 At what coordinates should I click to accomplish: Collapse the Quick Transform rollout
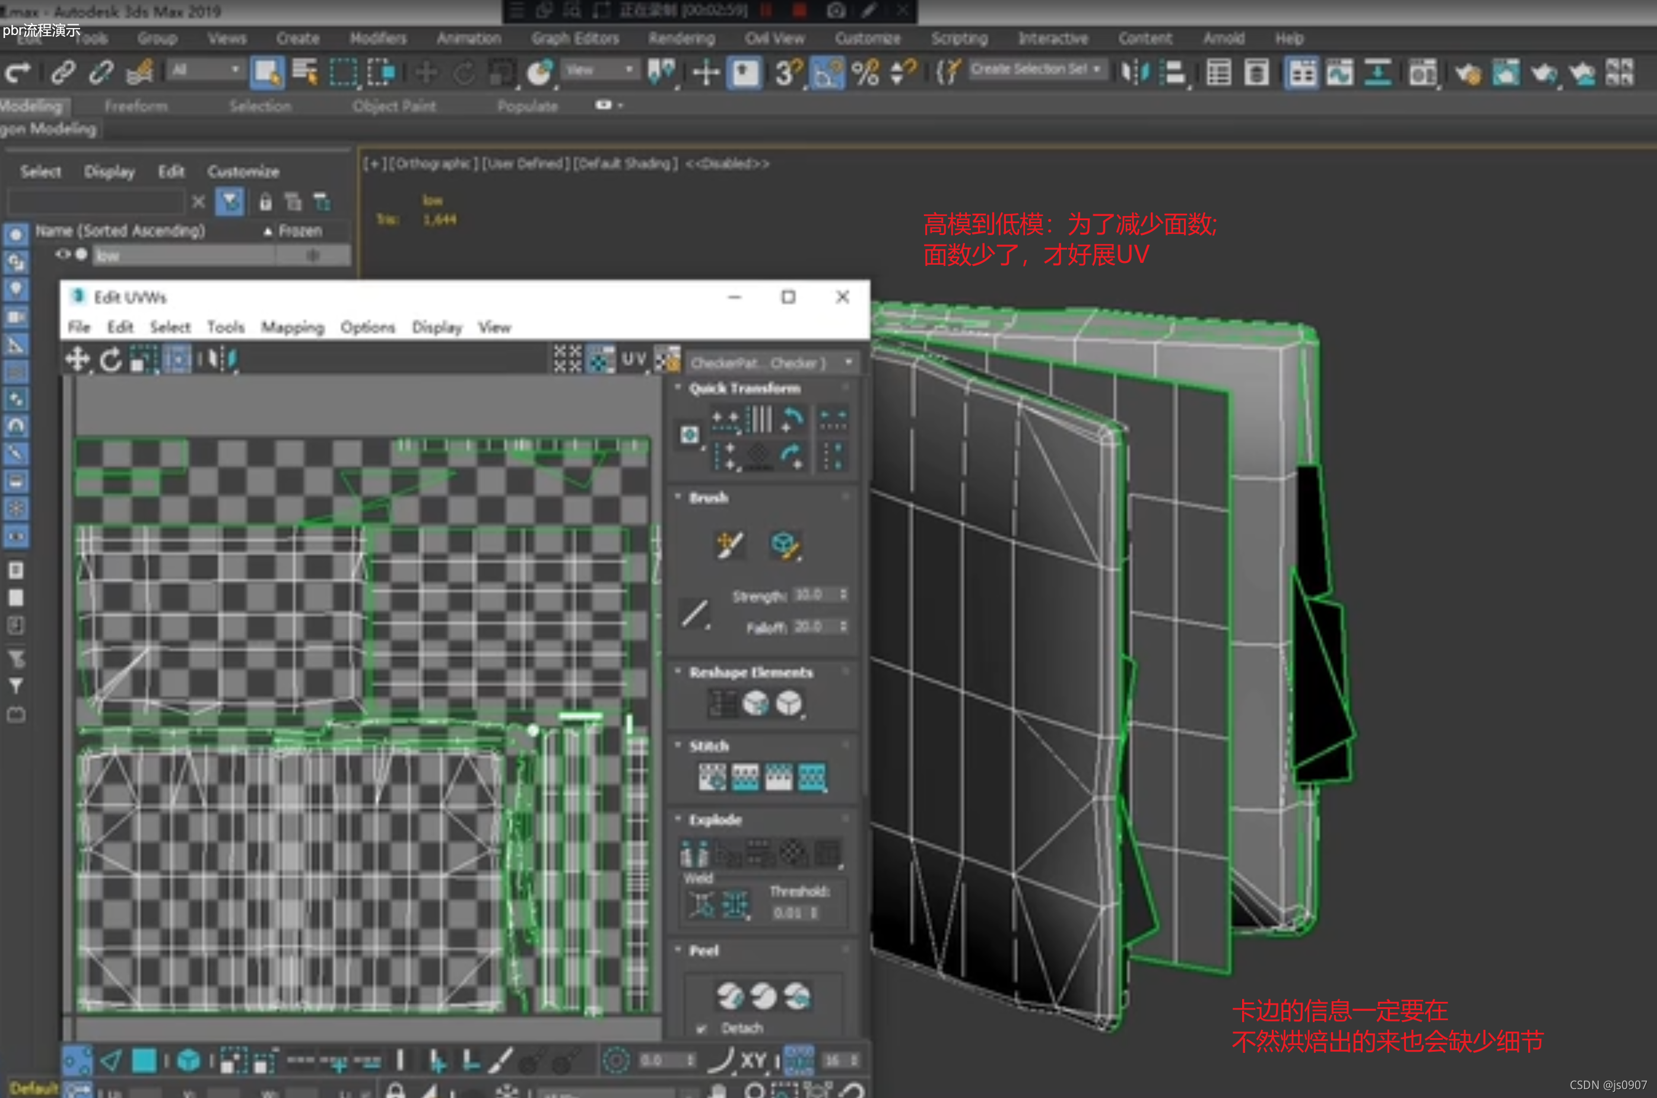point(745,389)
